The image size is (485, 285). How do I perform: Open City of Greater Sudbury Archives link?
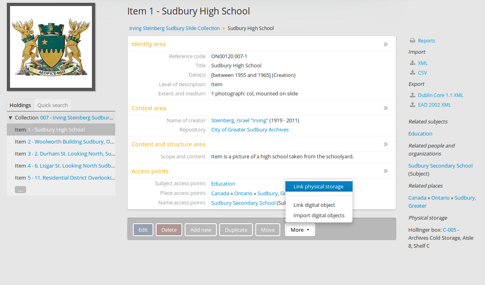coord(250,129)
